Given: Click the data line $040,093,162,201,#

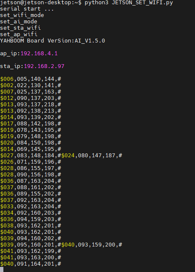Looking at the screenshot, I should [x=31, y=232].
